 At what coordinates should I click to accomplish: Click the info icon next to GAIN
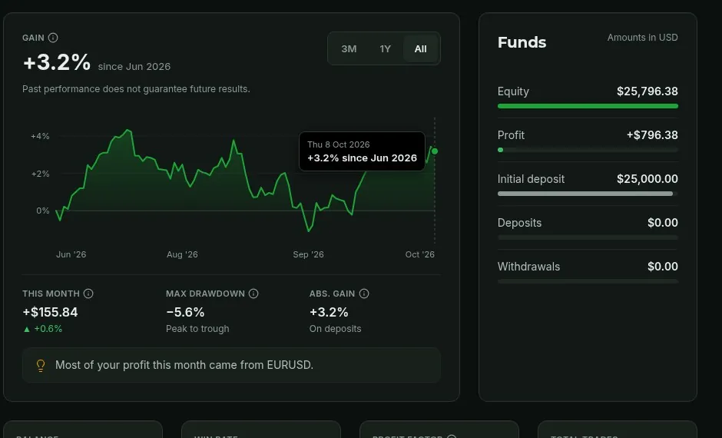(53, 38)
